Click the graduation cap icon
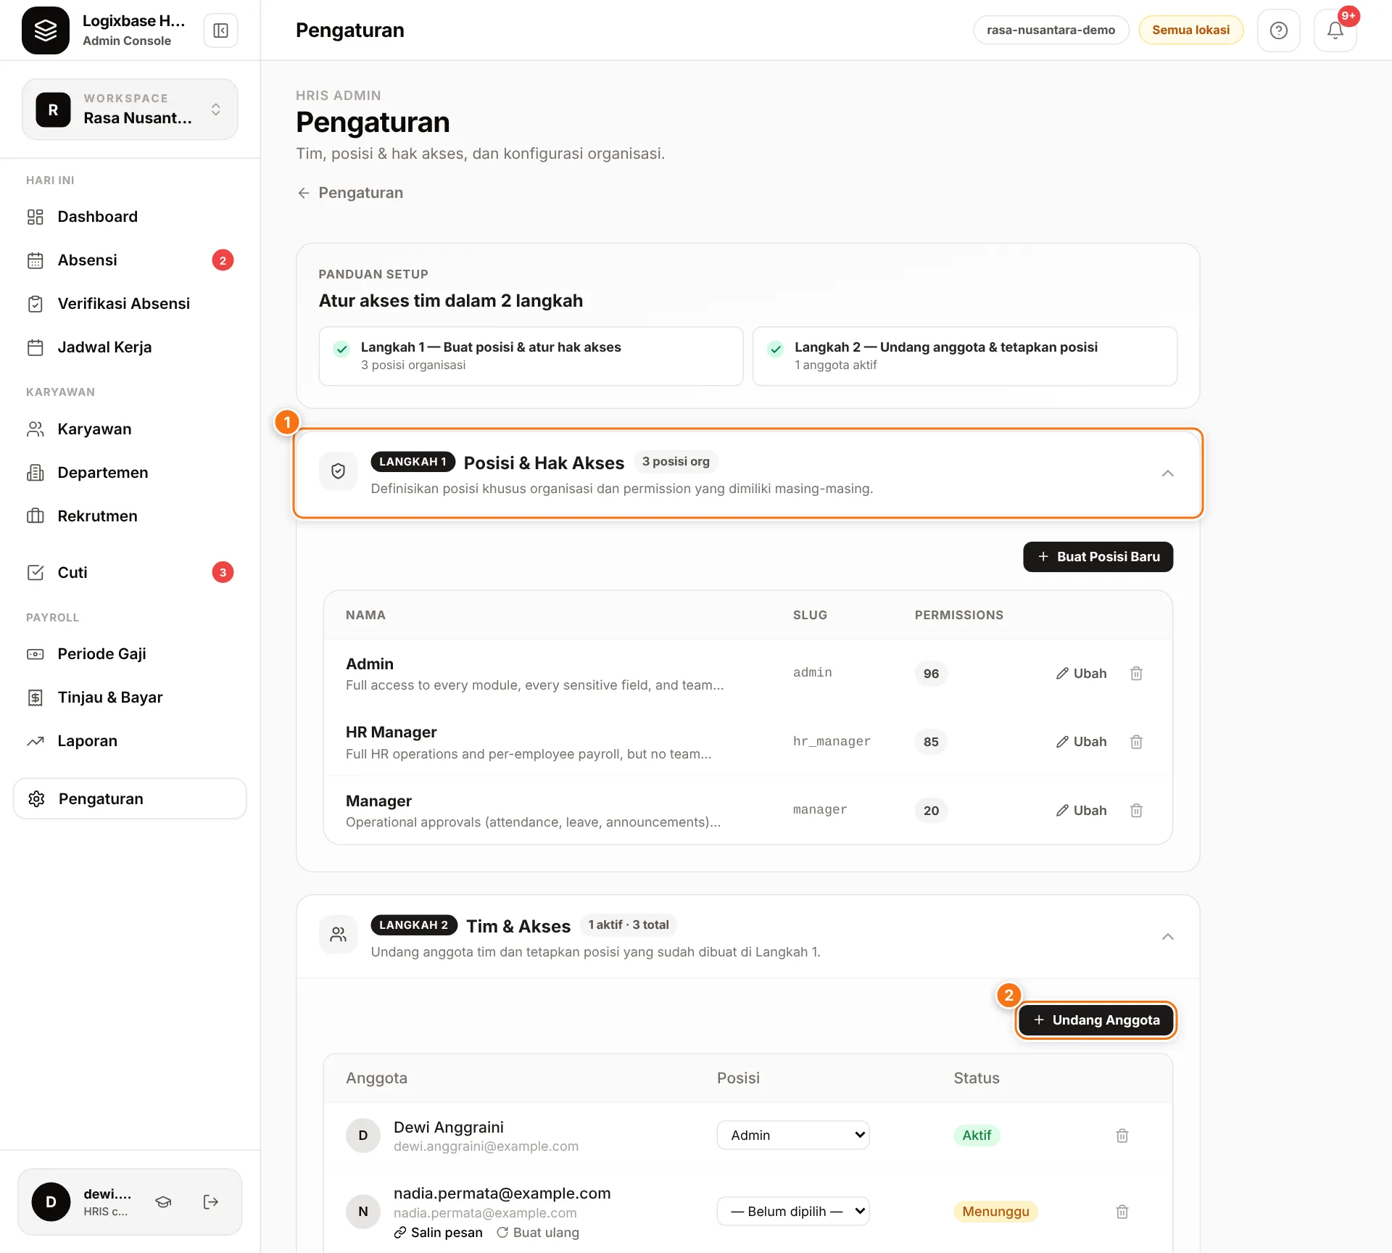This screenshot has height=1253, width=1392. 164,1202
